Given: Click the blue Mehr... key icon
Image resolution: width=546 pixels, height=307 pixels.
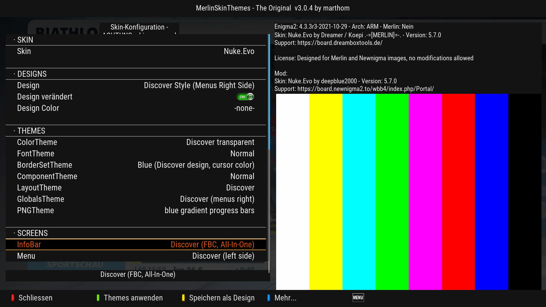Looking at the screenshot, I should click(269, 298).
